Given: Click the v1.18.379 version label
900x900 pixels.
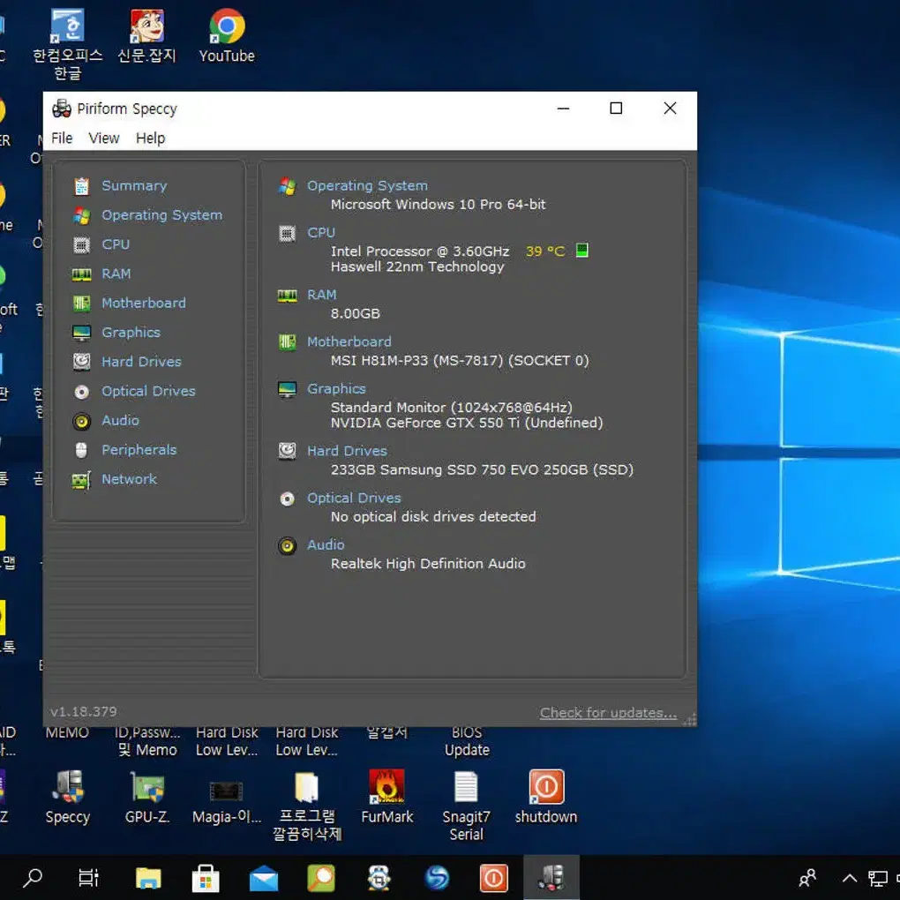Looking at the screenshot, I should (x=83, y=712).
